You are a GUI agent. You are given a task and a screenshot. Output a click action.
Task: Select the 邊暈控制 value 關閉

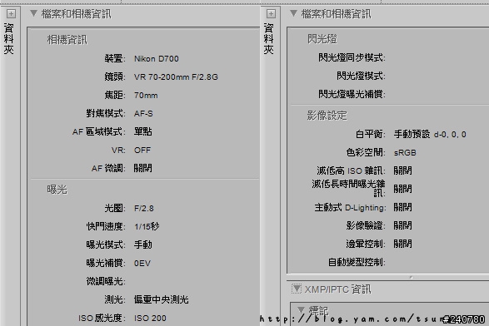click(402, 244)
